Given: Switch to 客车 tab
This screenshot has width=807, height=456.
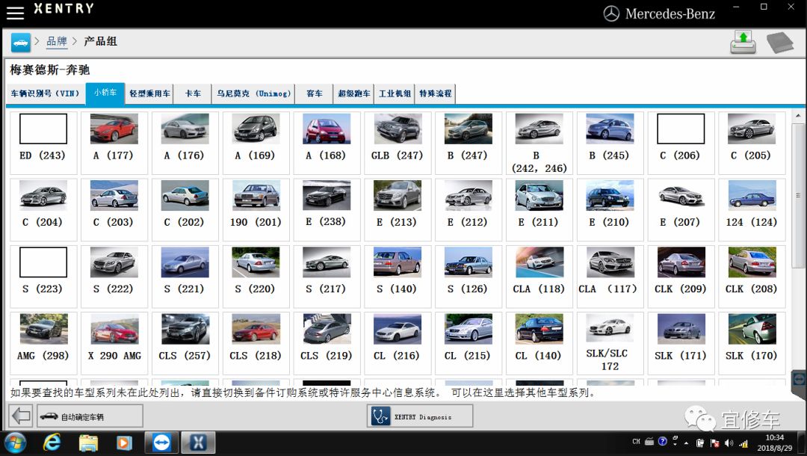Looking at the screenshot, I should coord(314,93).
